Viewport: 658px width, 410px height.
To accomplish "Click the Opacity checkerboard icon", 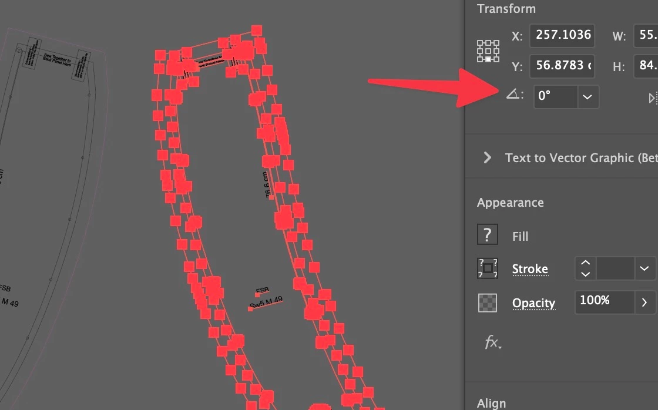I will [488, 303].
